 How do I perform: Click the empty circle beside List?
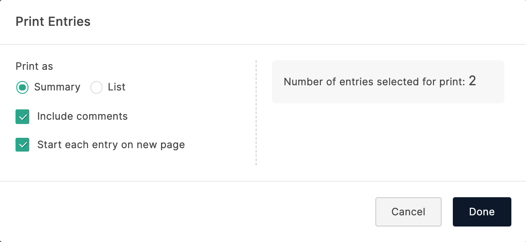point(96,87)
